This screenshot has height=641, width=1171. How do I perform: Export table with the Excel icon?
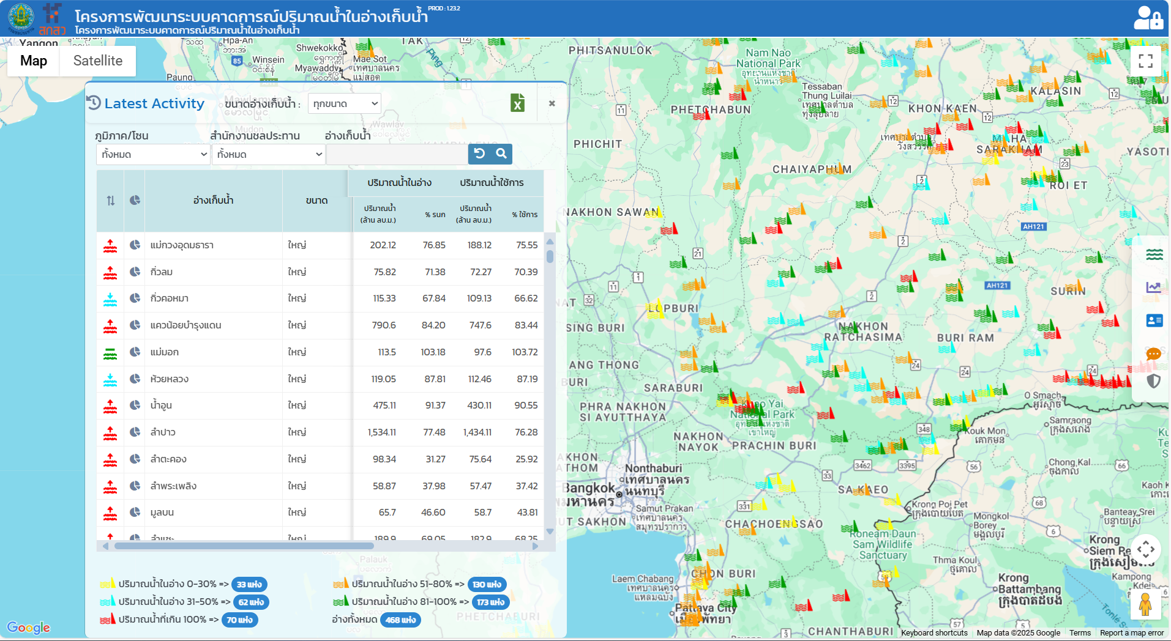click(517, 103)
